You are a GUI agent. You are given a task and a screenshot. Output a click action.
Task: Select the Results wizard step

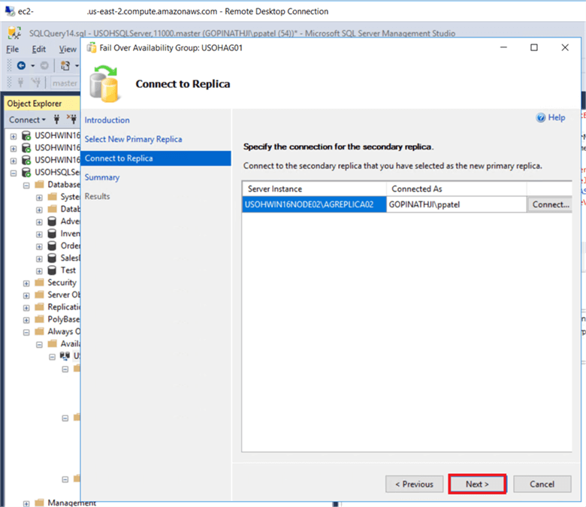click(97, 196)
